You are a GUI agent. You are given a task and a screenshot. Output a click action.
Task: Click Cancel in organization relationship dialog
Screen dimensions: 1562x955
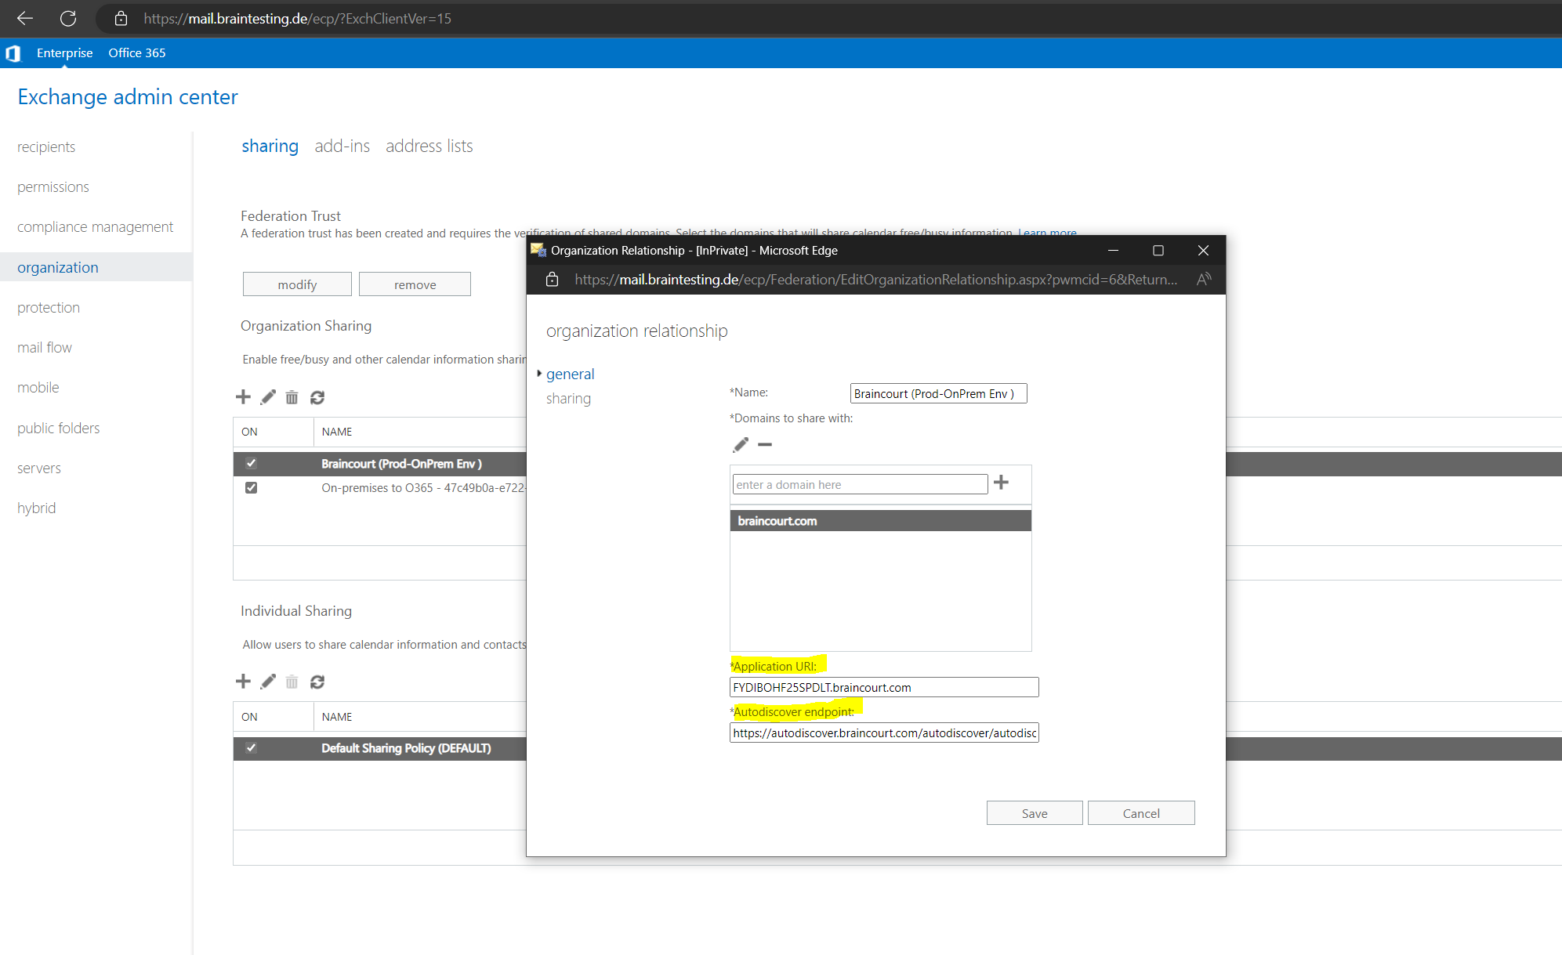[x=1140, y=812]
